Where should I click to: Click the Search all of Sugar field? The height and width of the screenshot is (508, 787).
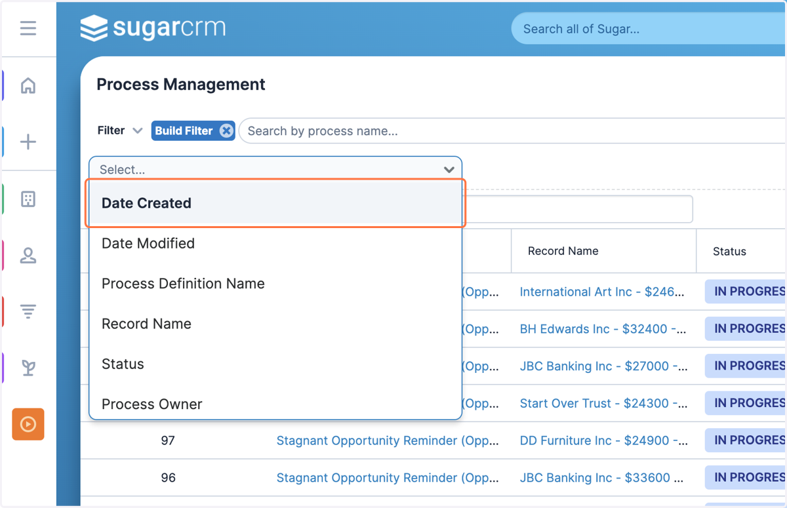[649, 29]
